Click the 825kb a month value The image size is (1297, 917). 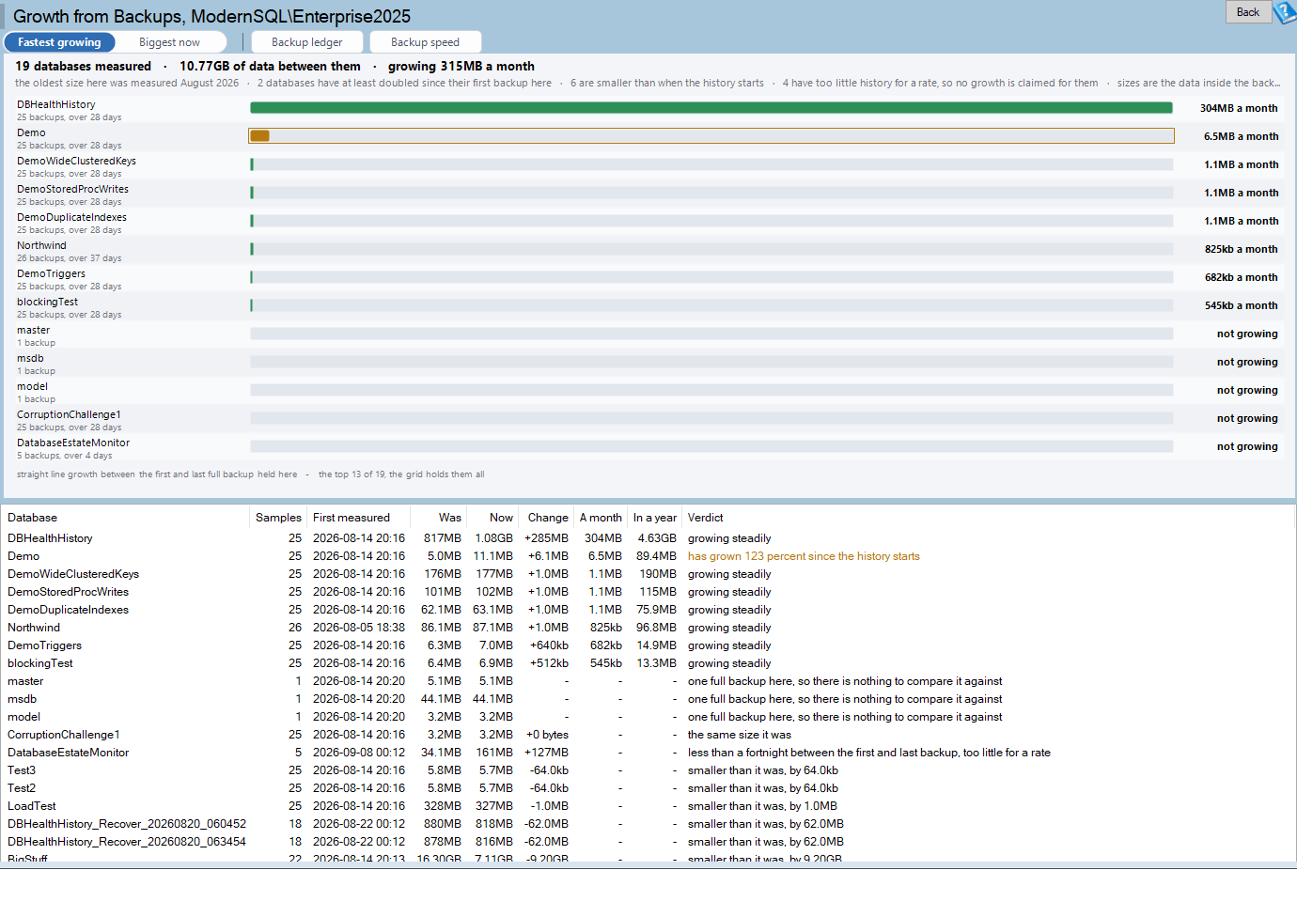click(1241, 249)
